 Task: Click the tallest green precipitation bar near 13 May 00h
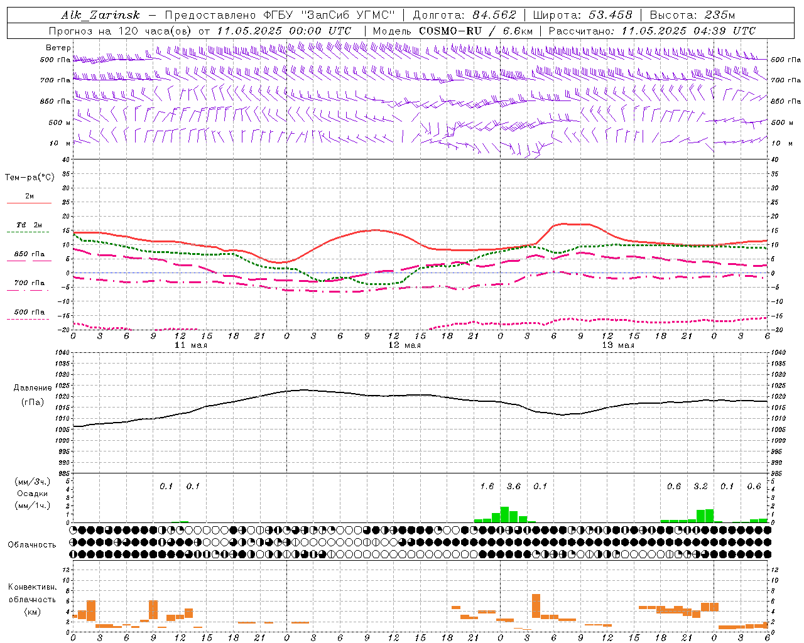coord(504,514)
